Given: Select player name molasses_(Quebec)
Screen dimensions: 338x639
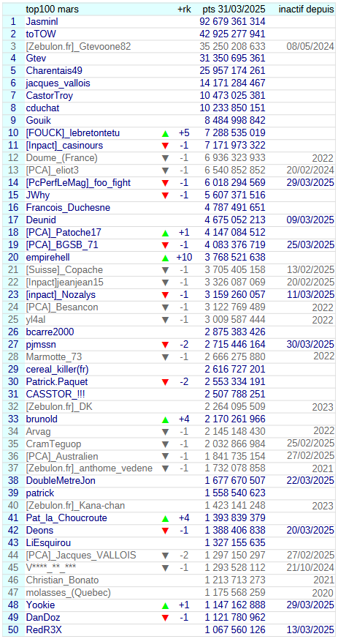Looking at the screenshot, I should [x=68, y=594].
